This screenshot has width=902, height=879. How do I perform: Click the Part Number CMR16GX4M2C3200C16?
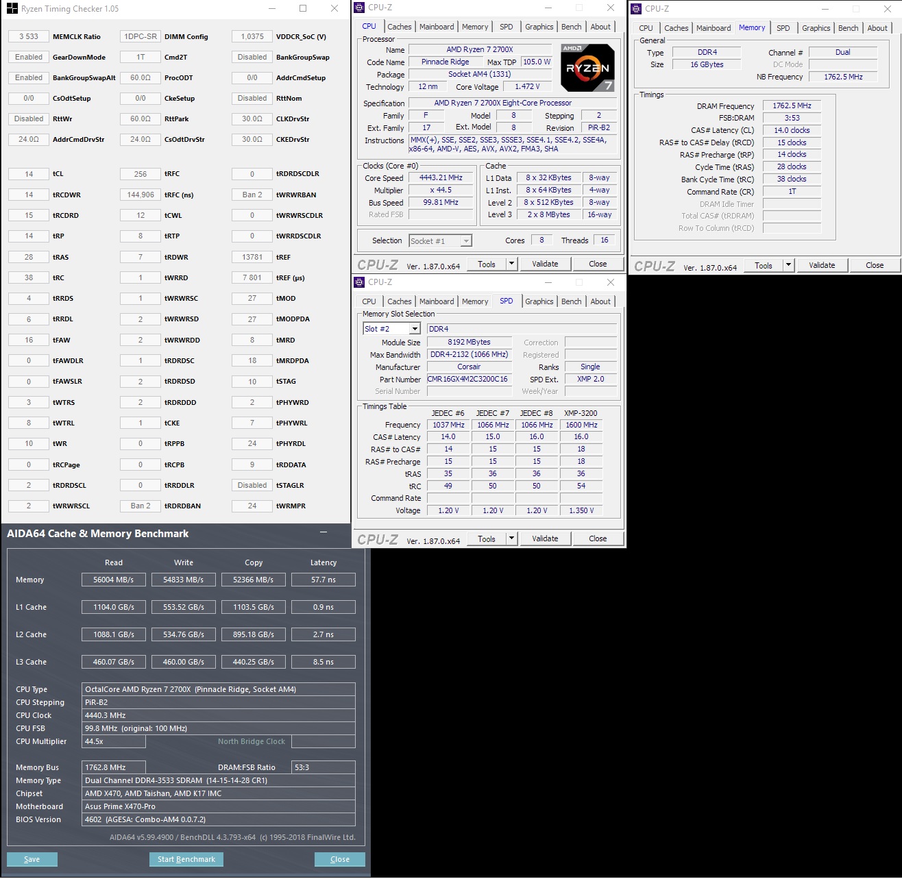click(x=469, y=379)
